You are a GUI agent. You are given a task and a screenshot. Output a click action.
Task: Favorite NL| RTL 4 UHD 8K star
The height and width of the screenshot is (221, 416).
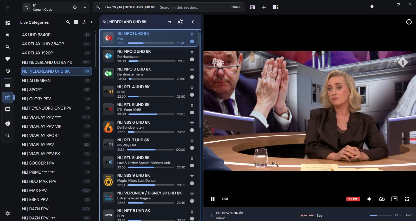(192, 87)
